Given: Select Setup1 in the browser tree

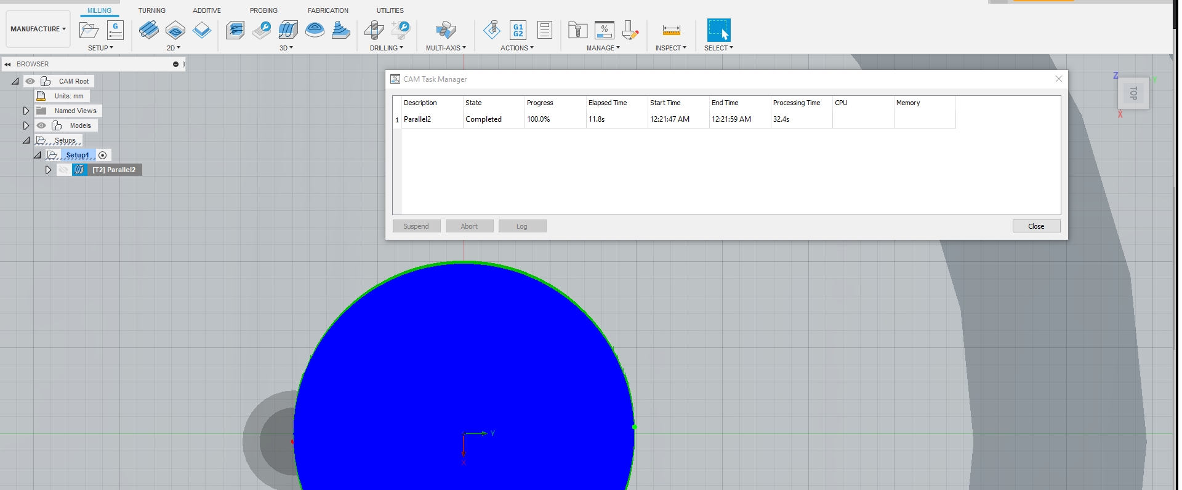Looking at the screenshot, I should tap(78, 155).
